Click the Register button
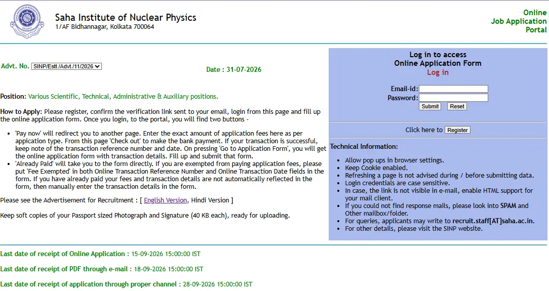This screenshot has height=291, width=549. coord(457,130)
